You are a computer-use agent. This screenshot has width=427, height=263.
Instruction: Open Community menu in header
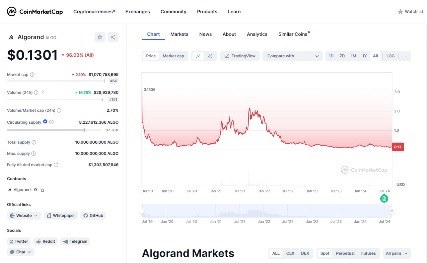click(x=174, y=12)
